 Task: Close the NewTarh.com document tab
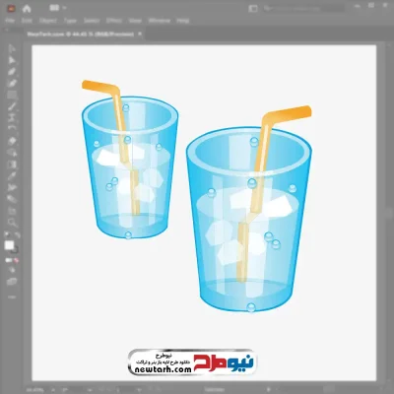(x=140, y=33)
